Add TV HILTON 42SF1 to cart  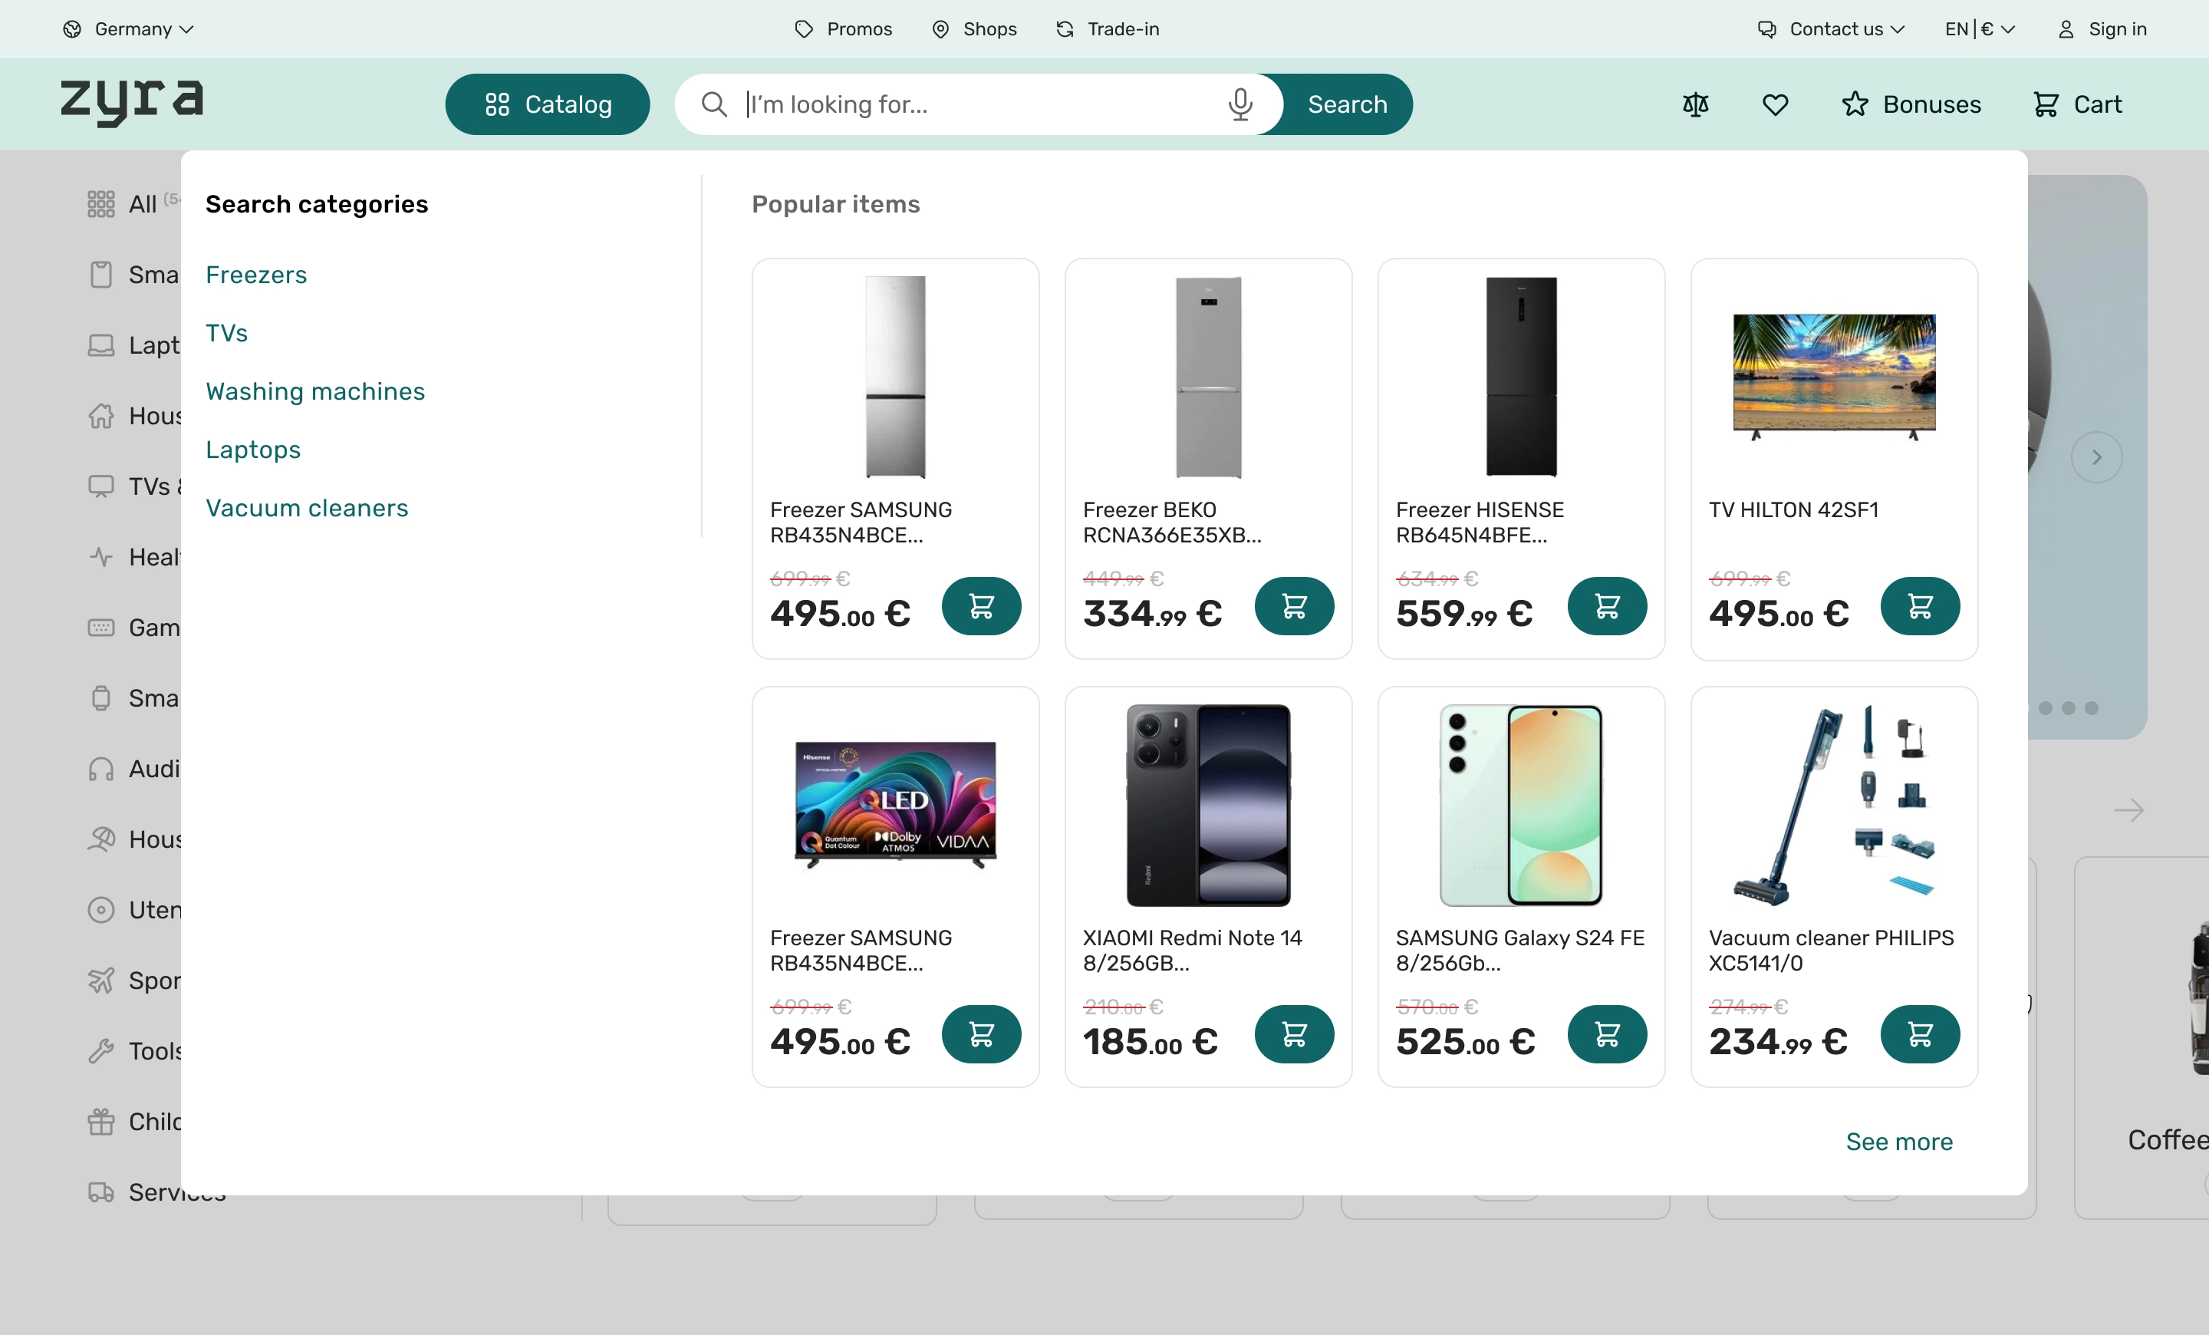click(x=1921, y=606)
